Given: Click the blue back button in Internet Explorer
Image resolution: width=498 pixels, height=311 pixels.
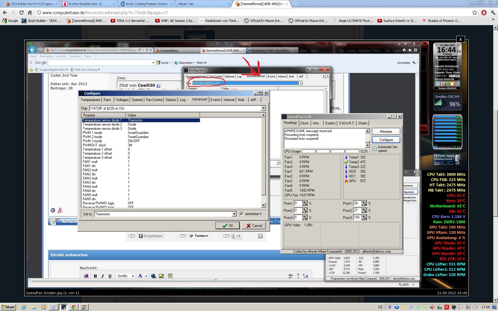Looking at the screenshot, I should pos(33,50).
